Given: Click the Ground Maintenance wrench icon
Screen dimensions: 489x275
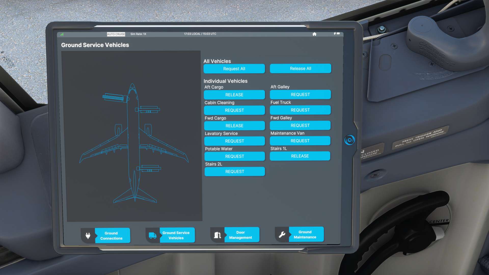Looking at the screenshot, I should pos(282,234).
